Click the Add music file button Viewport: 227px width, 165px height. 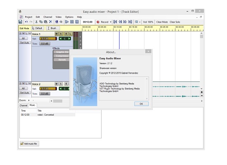[x=29, y=144]
